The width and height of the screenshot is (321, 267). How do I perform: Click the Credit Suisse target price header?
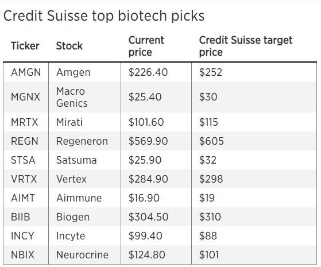click(x=246, y=46)
